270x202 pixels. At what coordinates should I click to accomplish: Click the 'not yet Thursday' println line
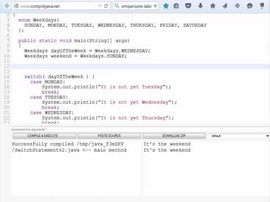(108, 118)
